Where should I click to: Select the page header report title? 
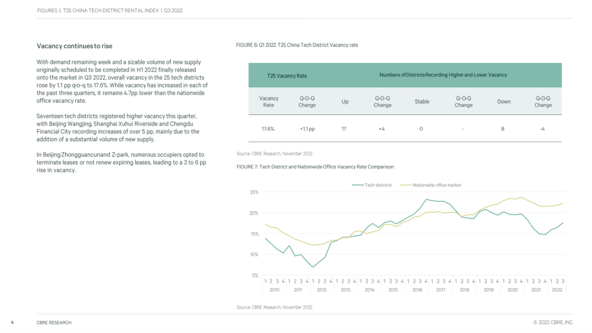pos(109,10)
